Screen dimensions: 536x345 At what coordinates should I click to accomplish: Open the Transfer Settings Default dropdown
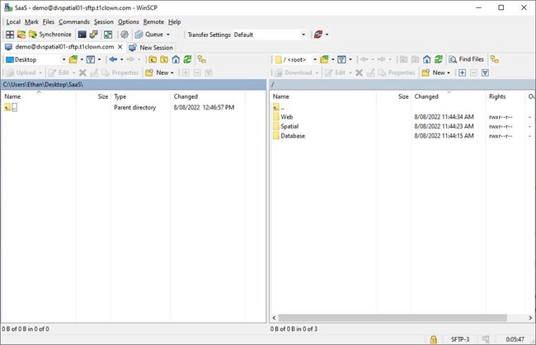point(269,35)
